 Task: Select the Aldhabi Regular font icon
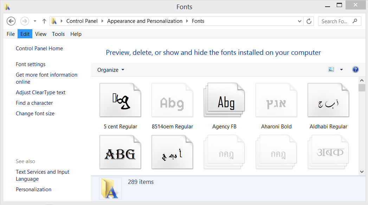[328, 101]
